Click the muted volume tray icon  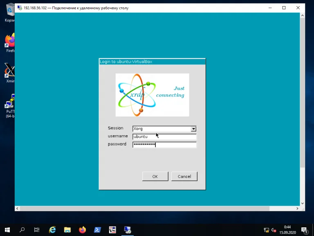(x=274, y=230)
